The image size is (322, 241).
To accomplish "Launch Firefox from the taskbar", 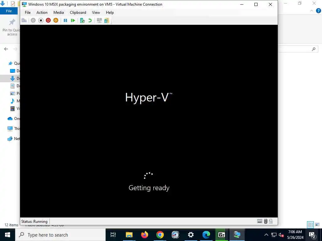I will pos(145,235).
